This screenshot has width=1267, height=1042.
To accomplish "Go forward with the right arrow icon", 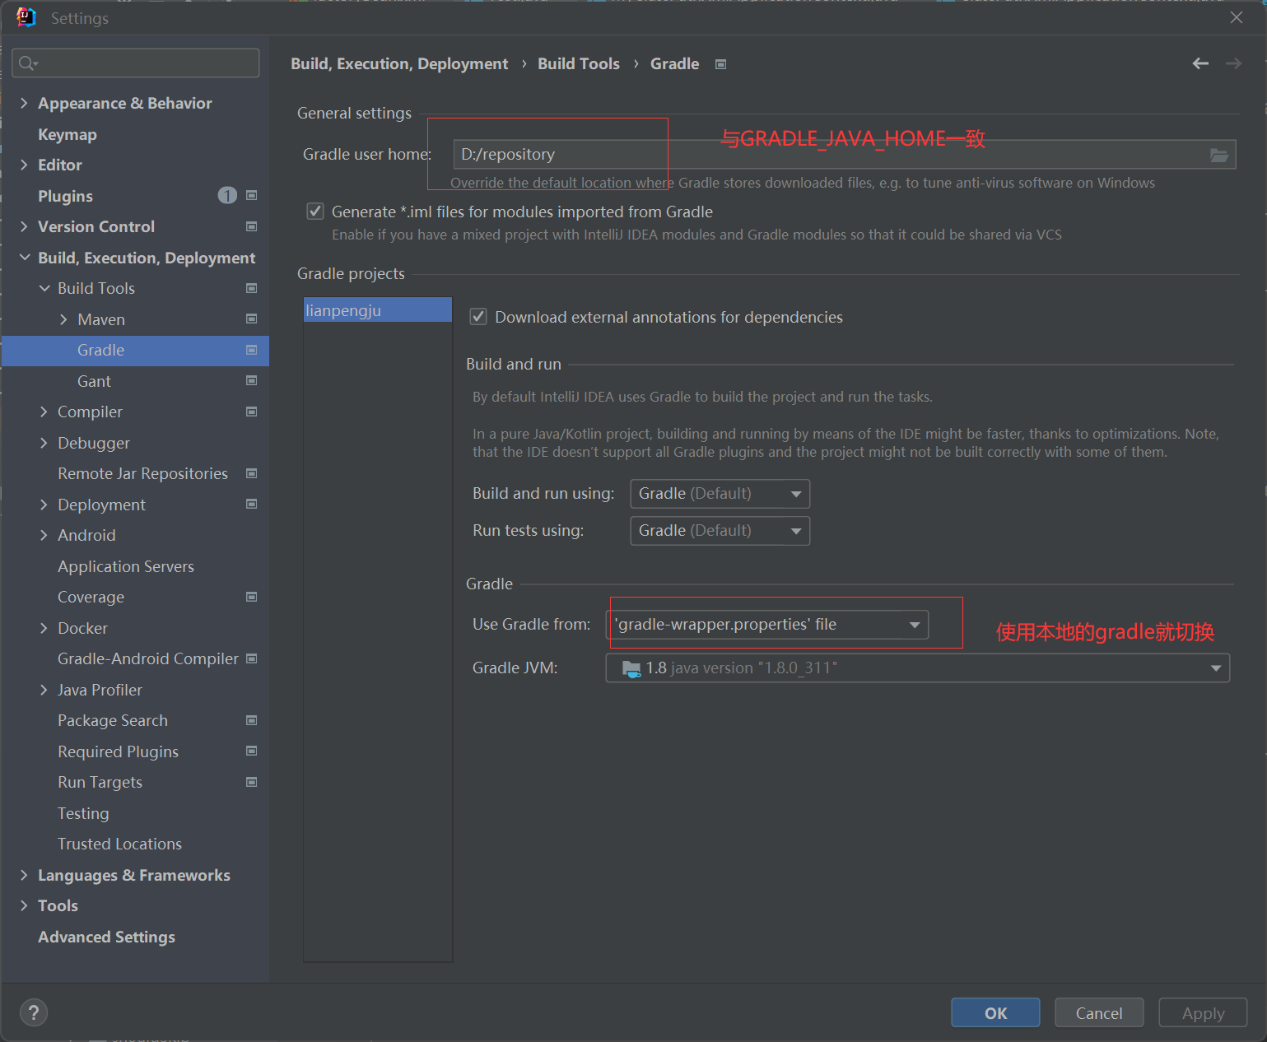I will point(1233,63).
